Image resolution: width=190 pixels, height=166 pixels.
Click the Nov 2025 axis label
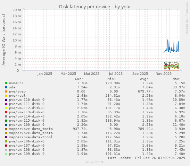[164, 74]
